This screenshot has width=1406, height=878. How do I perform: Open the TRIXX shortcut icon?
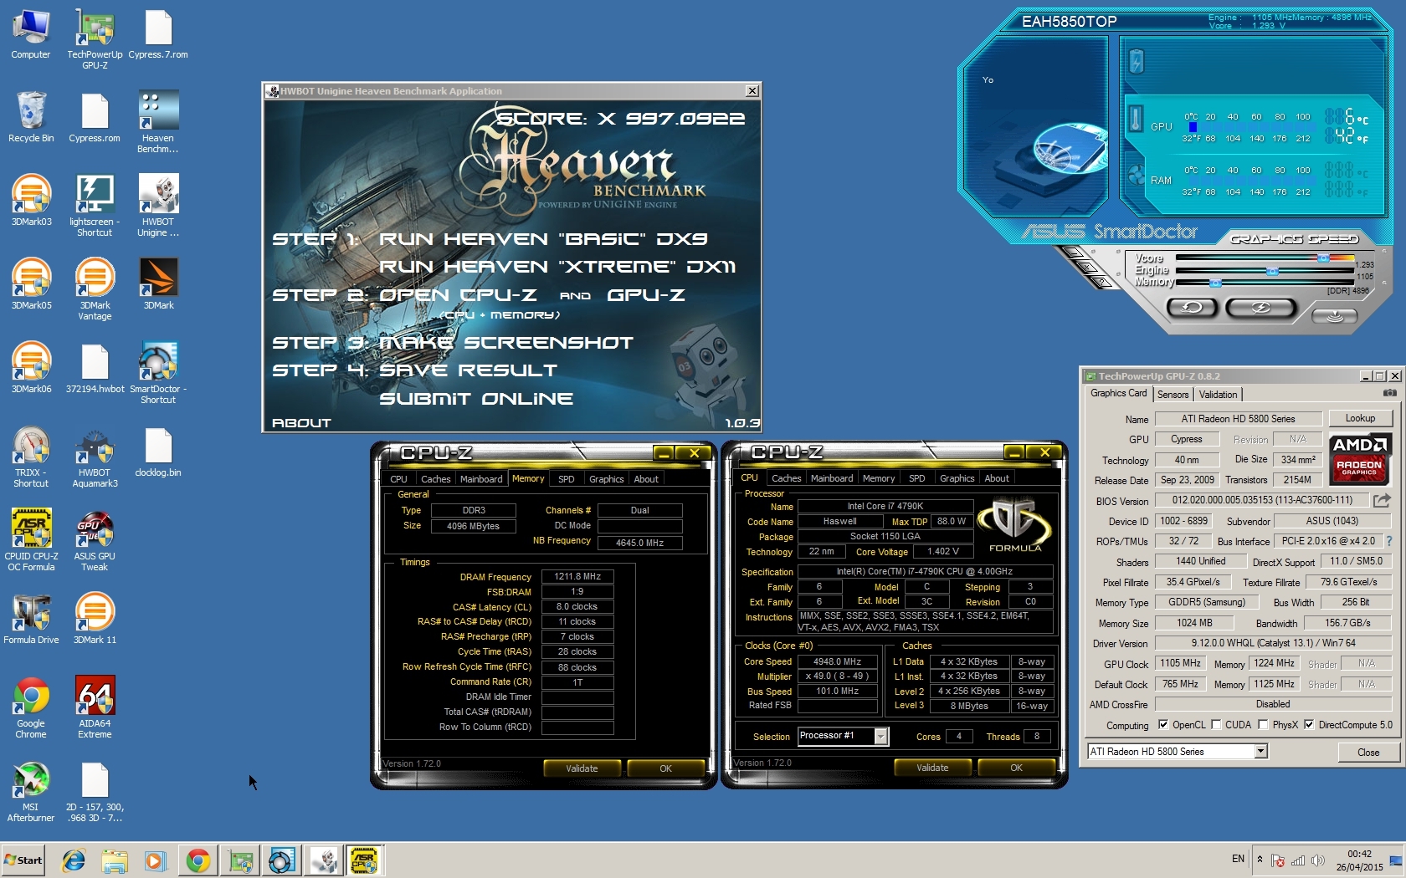31,457
